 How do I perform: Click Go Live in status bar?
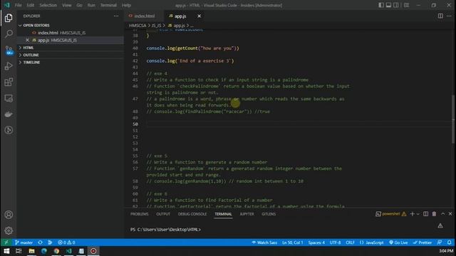(x=398, y=242)
